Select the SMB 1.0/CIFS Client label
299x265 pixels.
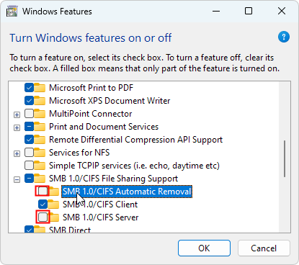(100, 205)
